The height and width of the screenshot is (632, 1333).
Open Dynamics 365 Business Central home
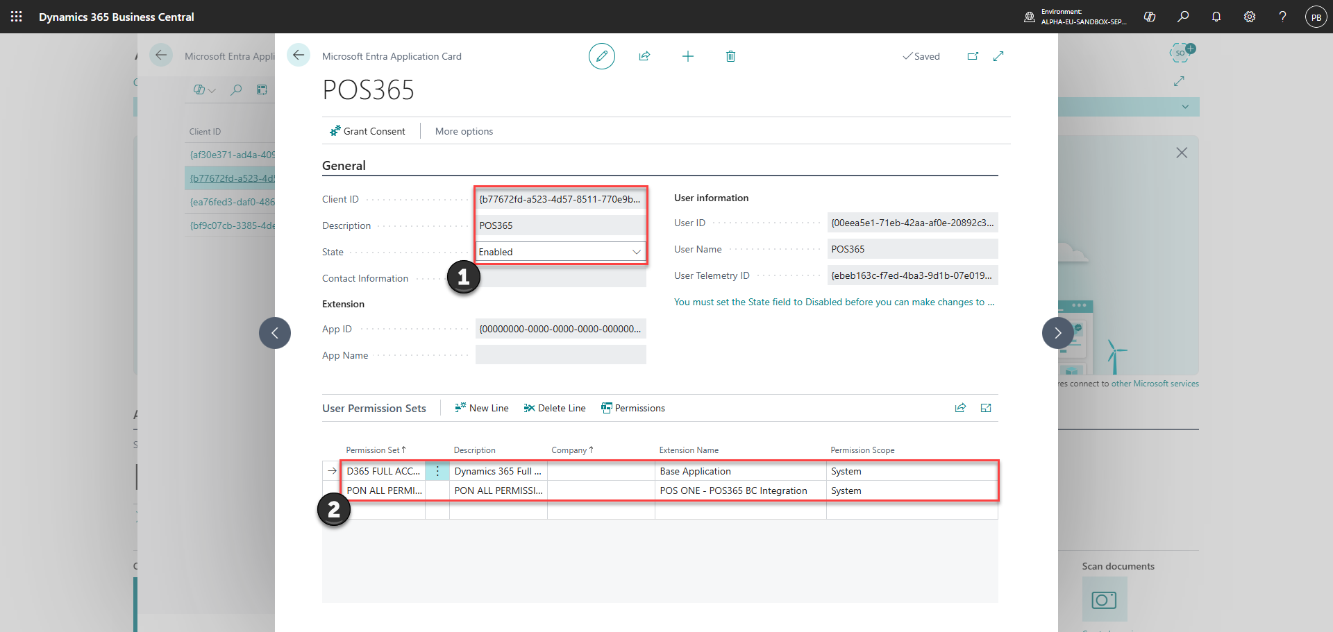[117, 17]
